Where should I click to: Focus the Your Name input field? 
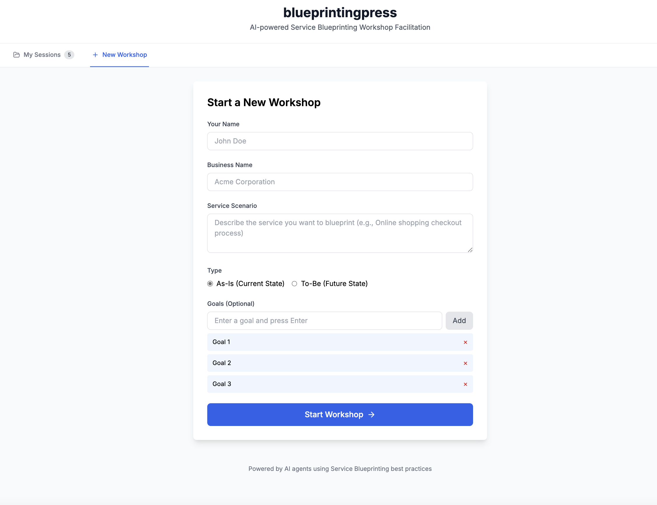pos(340,141)
